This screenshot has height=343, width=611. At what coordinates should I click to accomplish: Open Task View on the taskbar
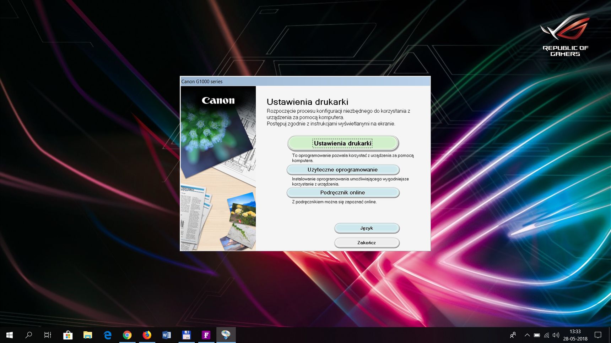pyautogui.click(x=48, y=335)
